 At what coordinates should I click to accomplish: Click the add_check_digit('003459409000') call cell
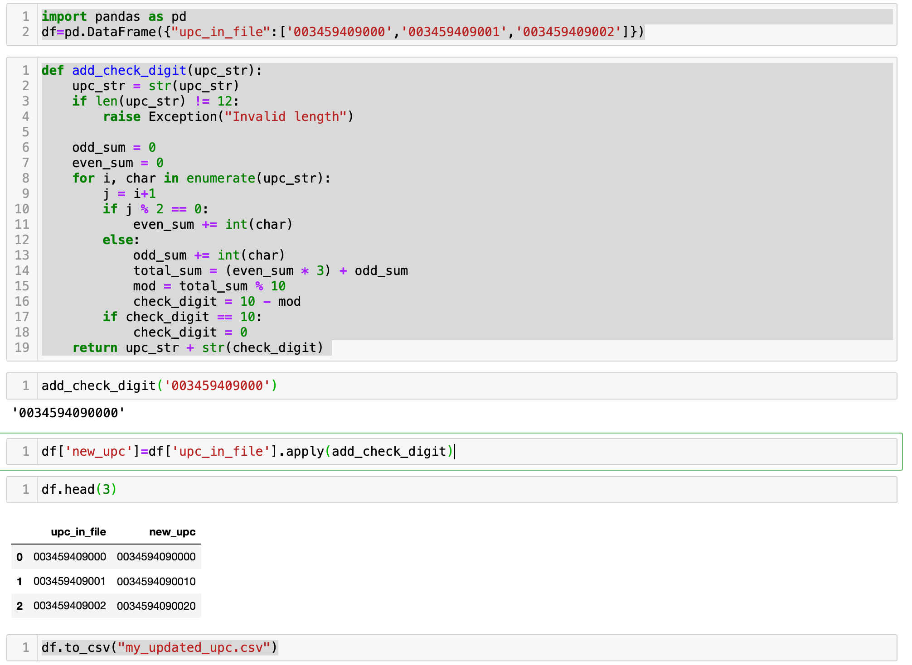tap(159, 386)
